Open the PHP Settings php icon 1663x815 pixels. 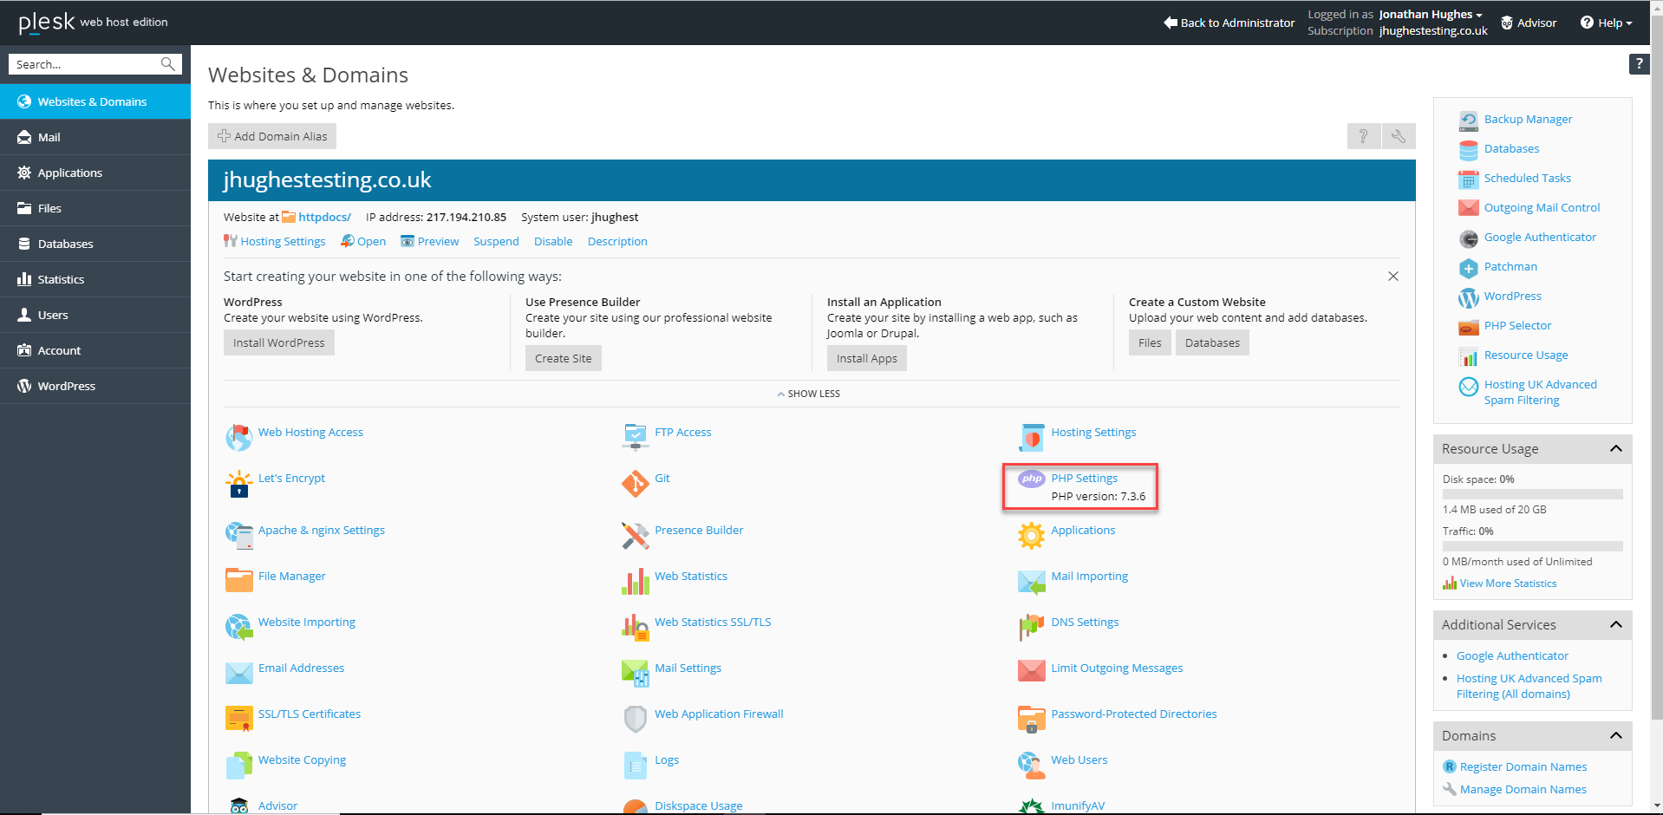click(1032, 479)
